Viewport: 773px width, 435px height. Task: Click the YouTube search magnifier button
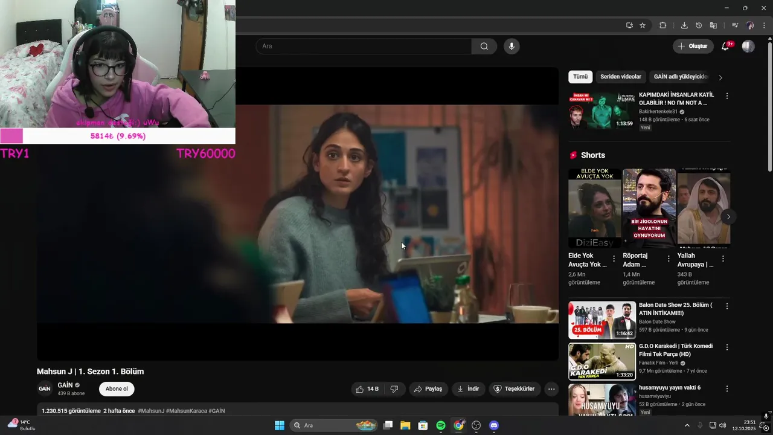pos(484,47)
